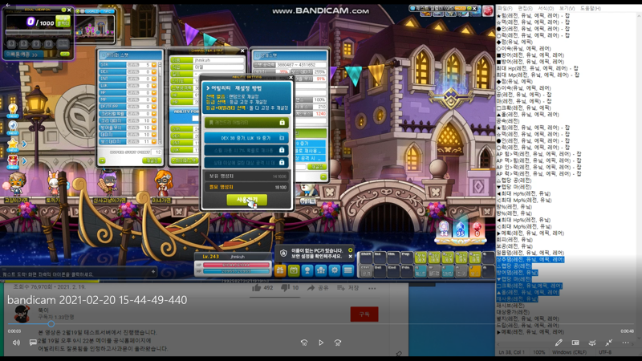This screenshot has height=361, width=642.
Task: Like the video with thumbs up
Action: pyautogui.click(x=257, y=288)
